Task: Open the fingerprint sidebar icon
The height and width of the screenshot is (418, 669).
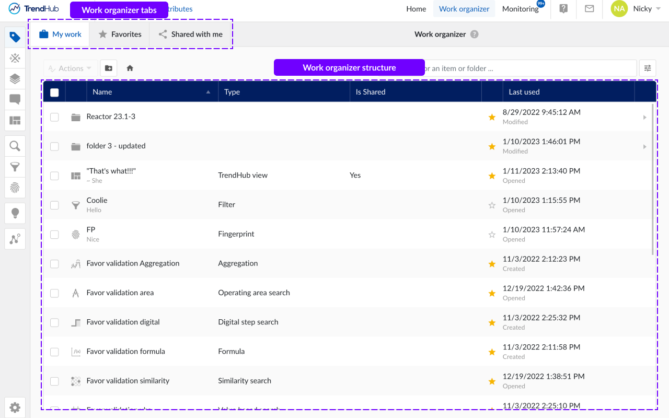Action: (x=15, y=187)
